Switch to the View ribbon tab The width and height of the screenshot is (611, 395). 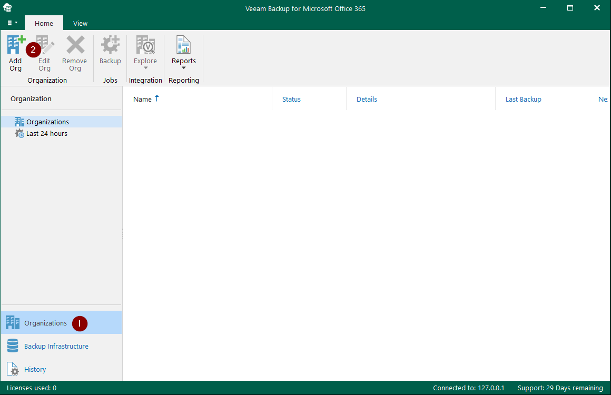[80, 23]
